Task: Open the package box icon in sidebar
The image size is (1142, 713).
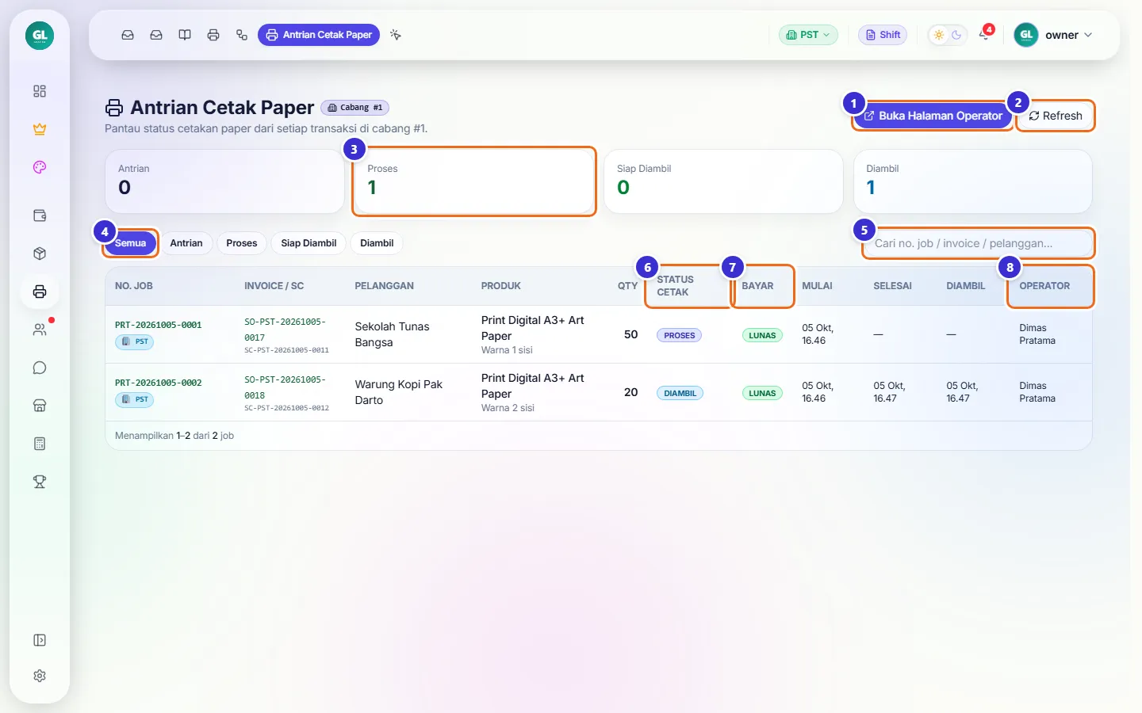Action: pyautogui.click(x=40, y=254)
